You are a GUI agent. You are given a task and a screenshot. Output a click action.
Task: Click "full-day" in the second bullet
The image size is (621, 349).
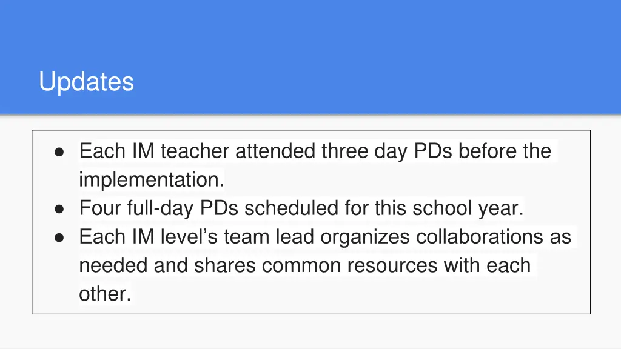160,209
